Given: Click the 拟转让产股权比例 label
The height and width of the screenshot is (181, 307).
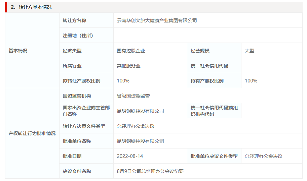Looking at the screenshot, I should [x=81, y=81].
